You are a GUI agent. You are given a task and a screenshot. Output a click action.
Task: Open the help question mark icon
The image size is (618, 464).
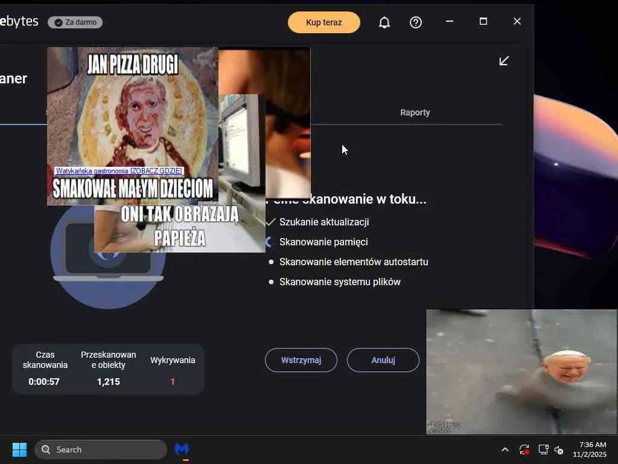416,22
